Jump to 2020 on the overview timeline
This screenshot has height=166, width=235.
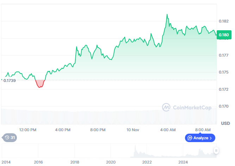(111, 162)
